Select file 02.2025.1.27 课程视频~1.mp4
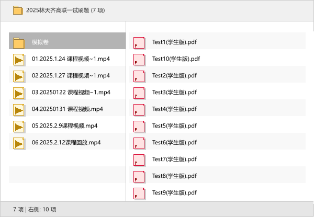Image resolution: width=314 pixels, height=217 pixels. click(x=71, y=76)
